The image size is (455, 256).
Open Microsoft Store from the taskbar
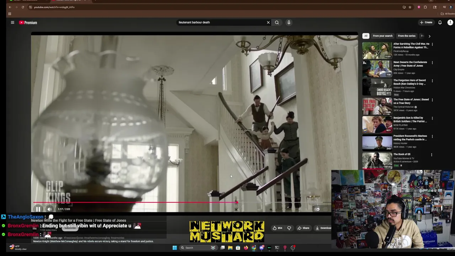pyautogui.click(x=238, y=248)
